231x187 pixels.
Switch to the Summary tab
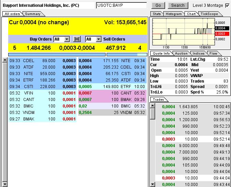coord(33,14)
